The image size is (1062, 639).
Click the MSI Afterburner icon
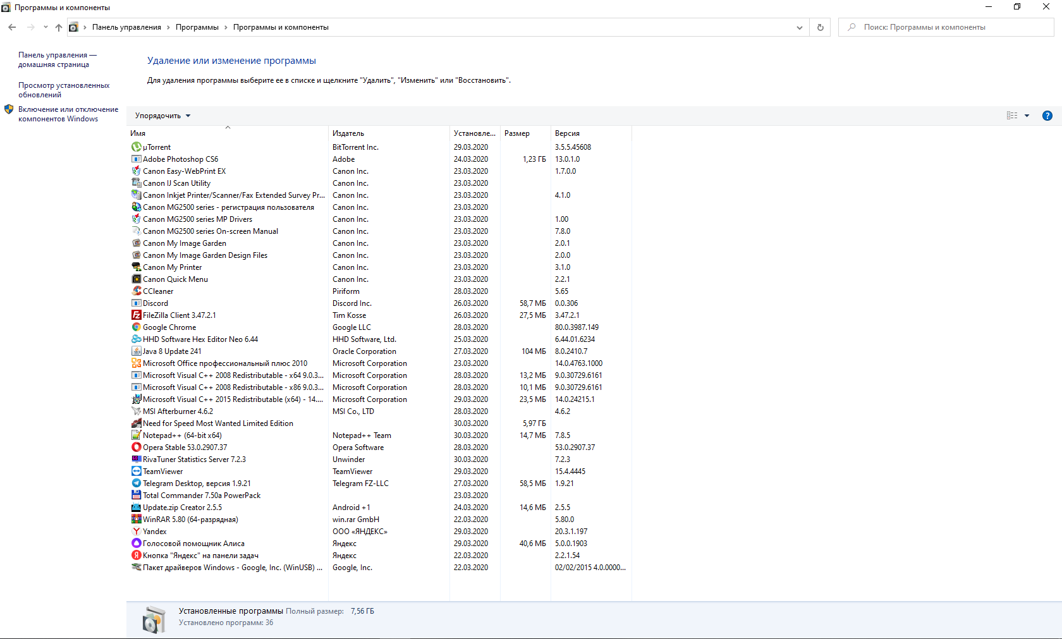136,411
